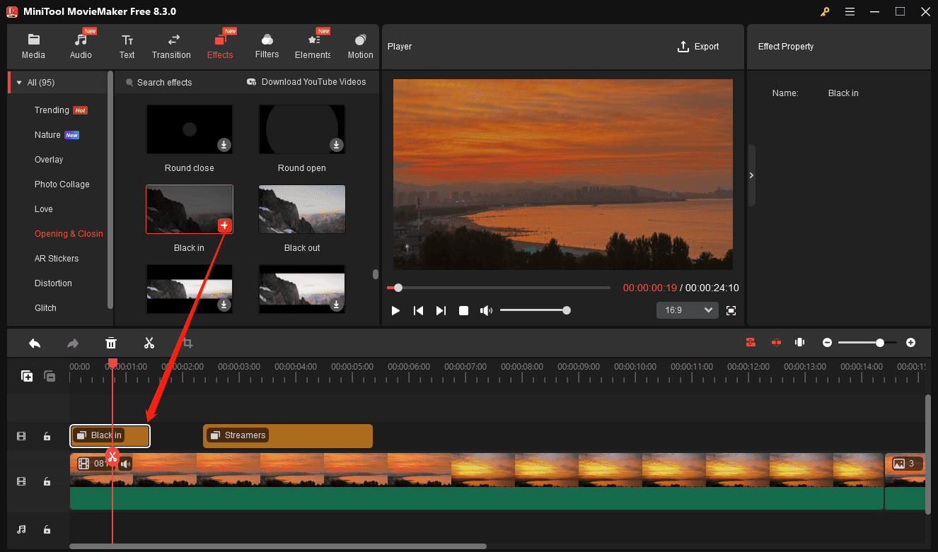Image resolution: width=938 pixels, height=552 pixels.
Task: Click the player progress bar
Action: click(498, 288)
